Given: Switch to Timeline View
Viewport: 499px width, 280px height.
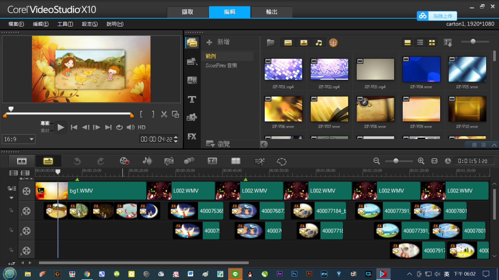Looking at the screenshot, I should [x=48, y=161].
